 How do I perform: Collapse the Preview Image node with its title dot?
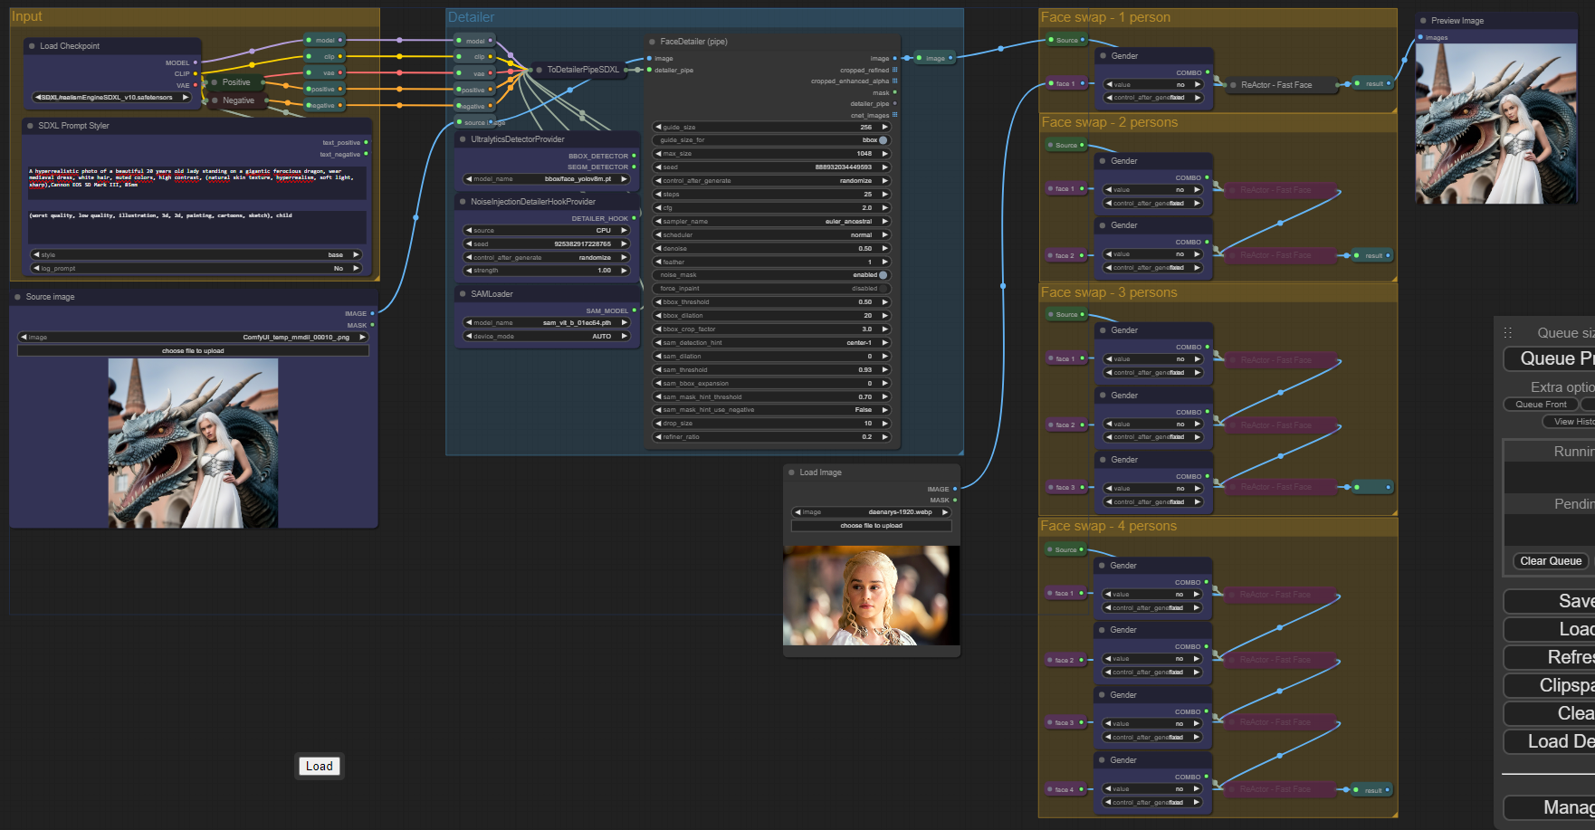point(1423,21)
